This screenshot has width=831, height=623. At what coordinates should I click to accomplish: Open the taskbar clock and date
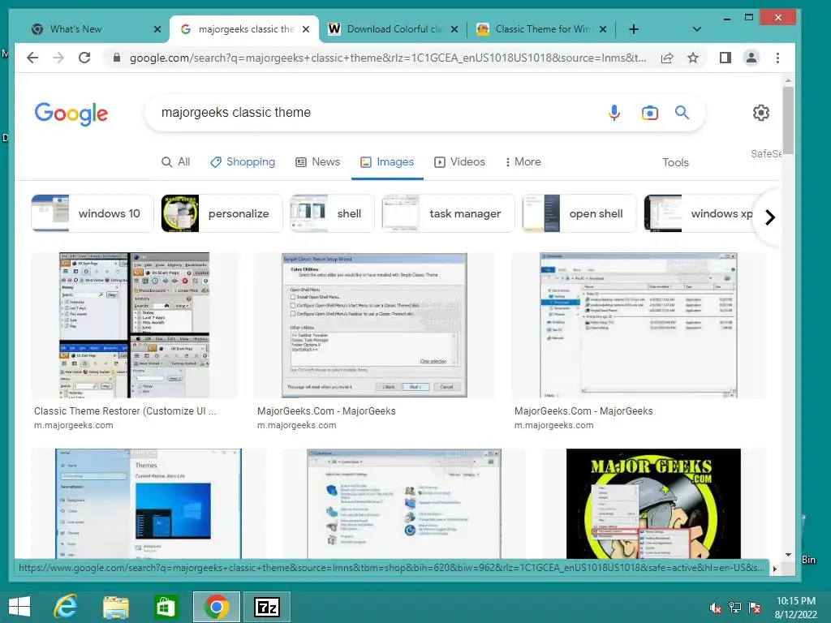(x=795, y=608)
